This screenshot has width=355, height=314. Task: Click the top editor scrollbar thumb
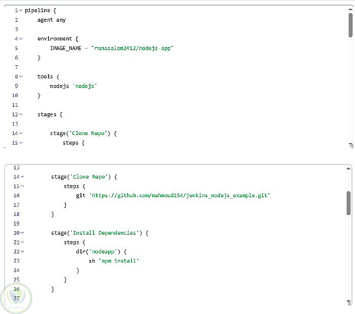[350, 25]
